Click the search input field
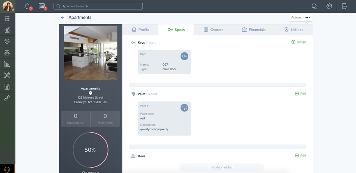 (98, 6)
